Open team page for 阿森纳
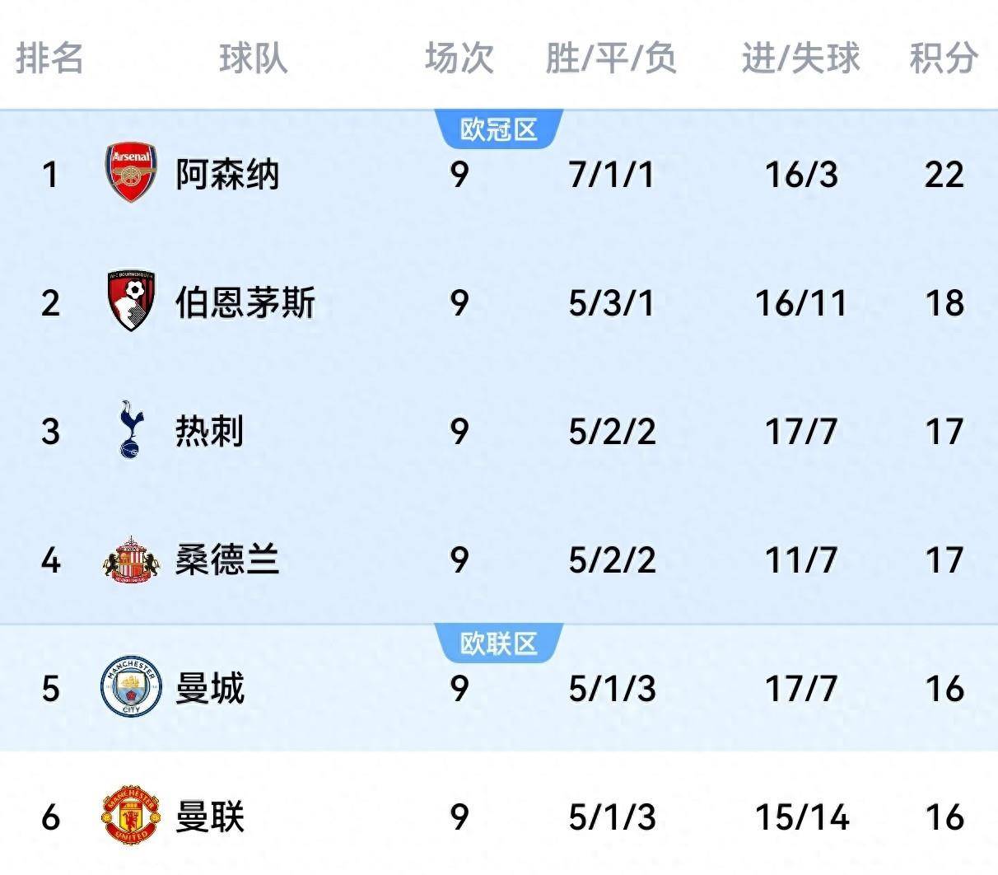998x875 pixels. (227, 175)
